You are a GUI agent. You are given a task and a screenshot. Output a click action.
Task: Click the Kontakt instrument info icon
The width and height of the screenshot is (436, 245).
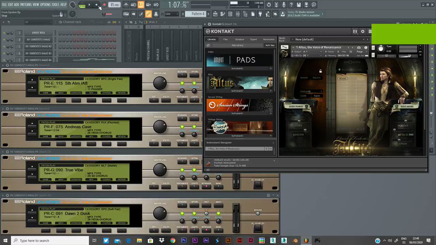click(x=366, y=48)
